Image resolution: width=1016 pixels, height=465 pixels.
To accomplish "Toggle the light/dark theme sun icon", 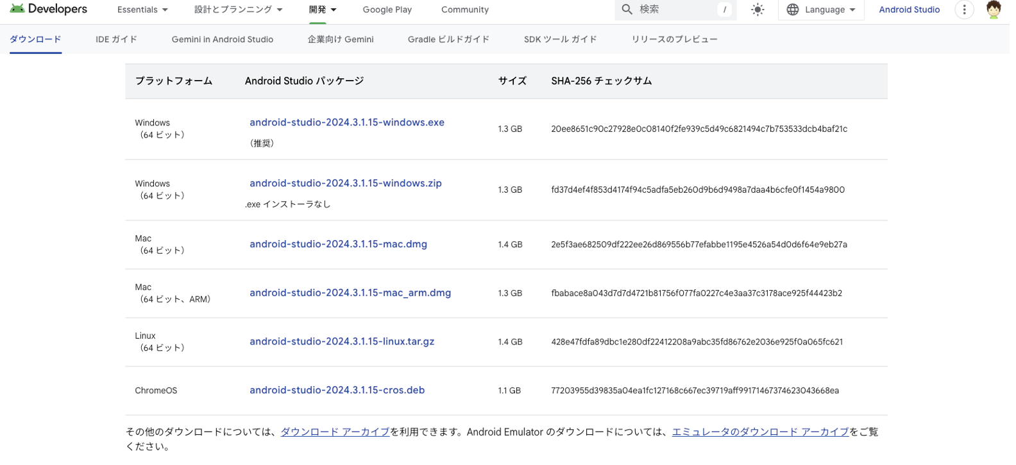I will pyautogui.click(x=758, y=10).
